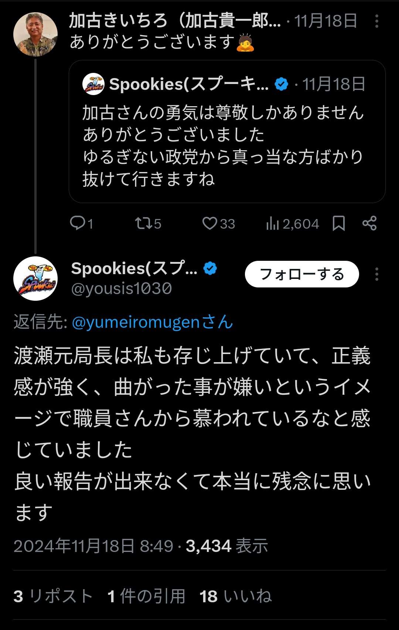Screen dimensions: 399x630
Task: Click the reply icon on first tweet
Action: pyautogui.click(x=78, y=223)
